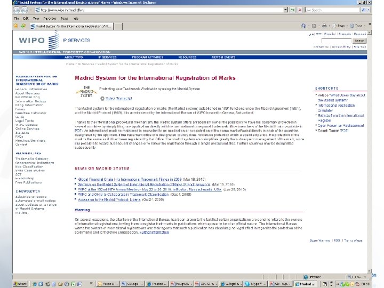The height and width of the screenshot is (288, 384).
Task: Click the Home toolbar icon
Action: pyautogui.click(x=303, y=26)
